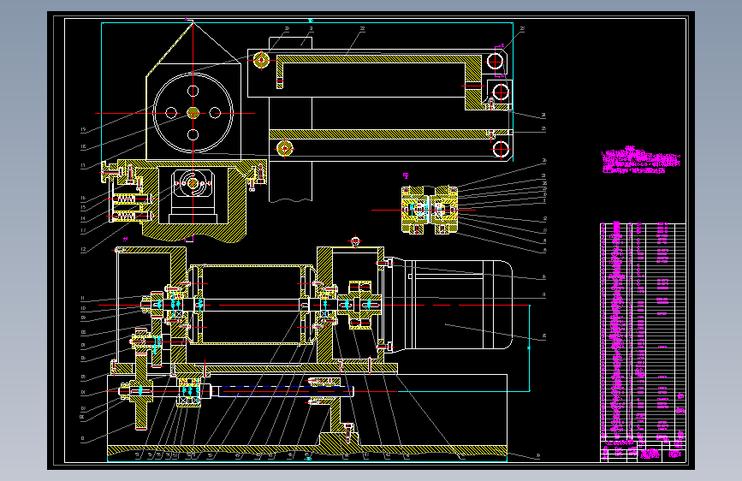
Task: Click callout number 18 on the left
Action: [83, 147]
